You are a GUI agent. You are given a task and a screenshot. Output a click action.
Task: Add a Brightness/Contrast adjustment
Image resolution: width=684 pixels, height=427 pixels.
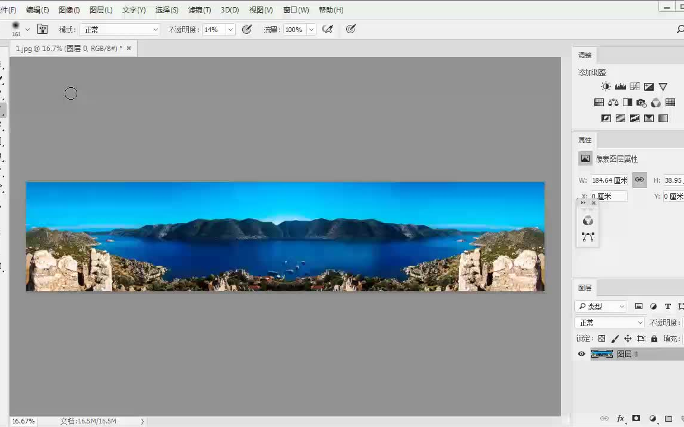[606, 86]
